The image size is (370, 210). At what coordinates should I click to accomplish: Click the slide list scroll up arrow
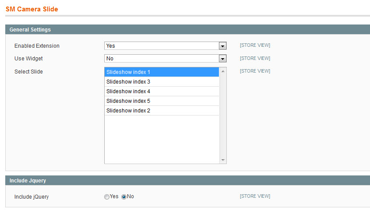pyautogui.click(x=223, y=71)
